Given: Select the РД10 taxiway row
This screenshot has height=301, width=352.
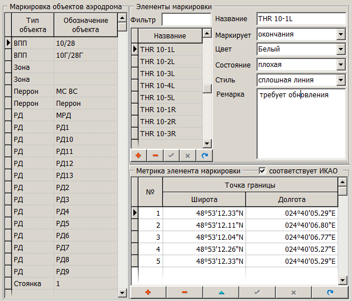Looking at the screenshot, I should [65, 139].
